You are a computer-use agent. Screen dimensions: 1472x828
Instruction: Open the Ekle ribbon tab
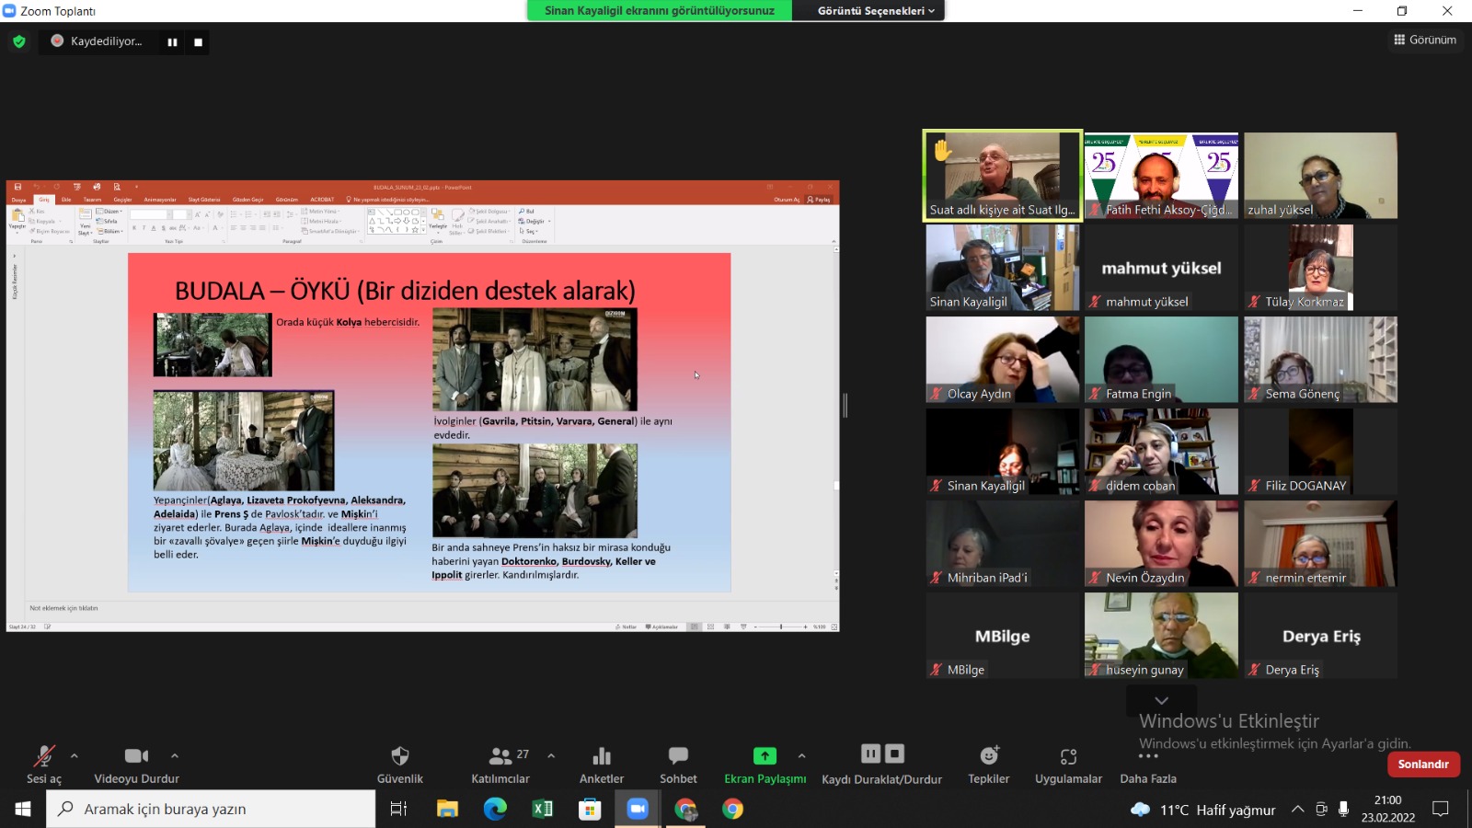pyautogui.click(x=66, y=200)
